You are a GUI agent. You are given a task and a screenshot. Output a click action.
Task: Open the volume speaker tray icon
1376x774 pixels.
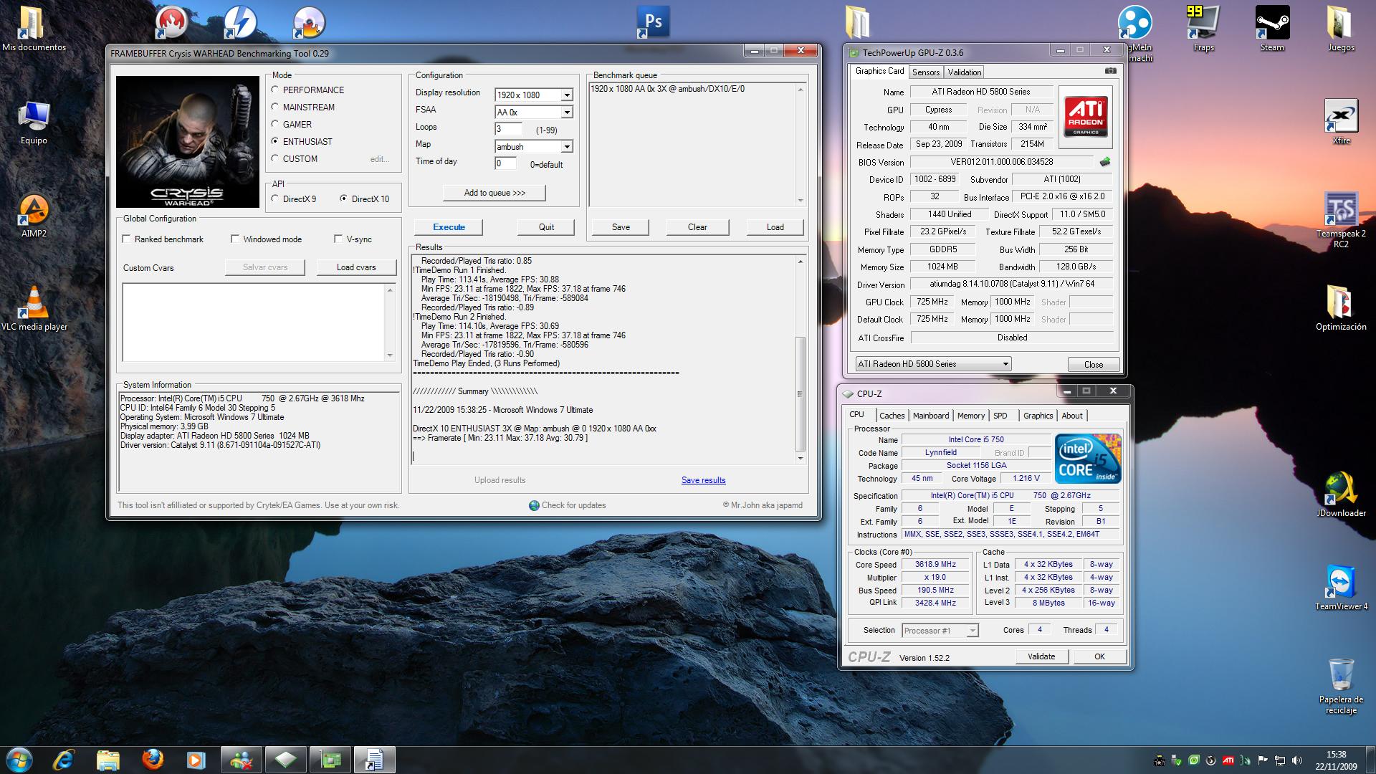1296,760
